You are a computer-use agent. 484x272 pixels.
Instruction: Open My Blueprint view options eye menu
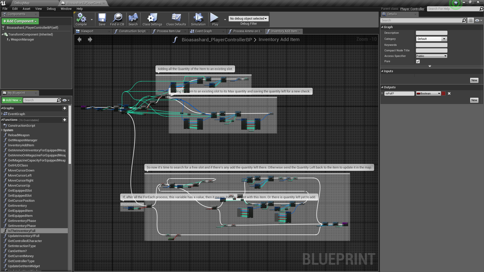[x=66, y=100]
